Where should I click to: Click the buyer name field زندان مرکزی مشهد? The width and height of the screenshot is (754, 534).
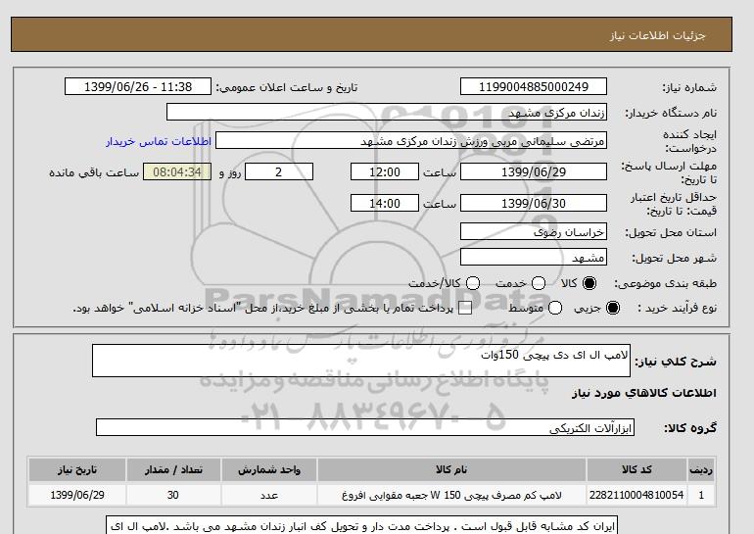[387, 112]
